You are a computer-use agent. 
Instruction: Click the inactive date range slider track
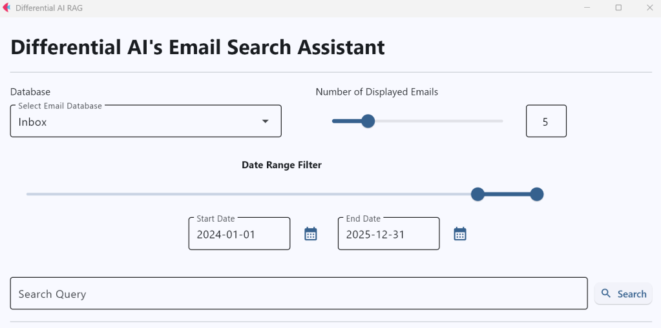246,194
